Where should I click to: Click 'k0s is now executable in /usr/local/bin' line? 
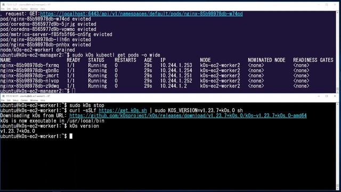(x=52, y=121)
